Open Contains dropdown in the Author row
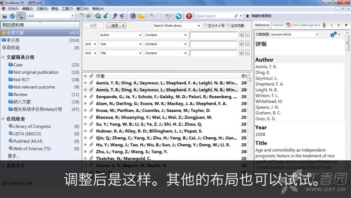This screenshot has height=198, width=351. pyautogui.click(x=185, y=35)
